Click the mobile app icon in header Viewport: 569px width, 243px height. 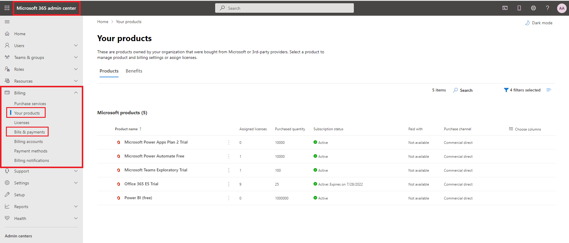[519, 8]
